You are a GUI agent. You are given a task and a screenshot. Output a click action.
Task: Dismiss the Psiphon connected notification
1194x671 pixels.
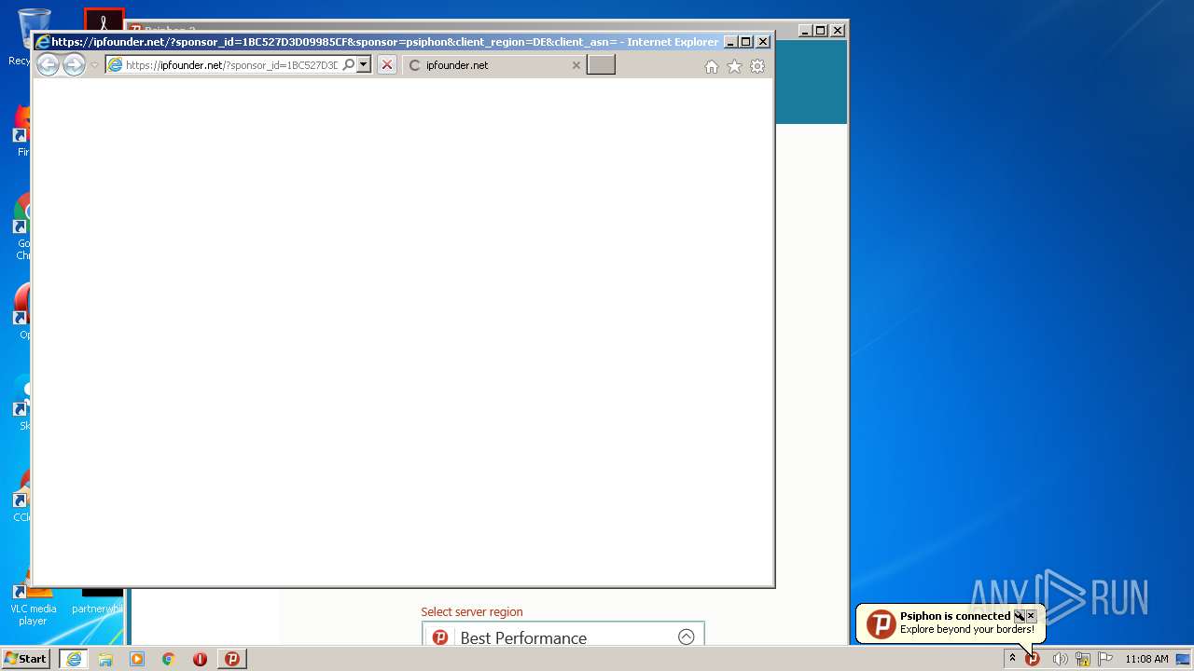(1031, 616)
